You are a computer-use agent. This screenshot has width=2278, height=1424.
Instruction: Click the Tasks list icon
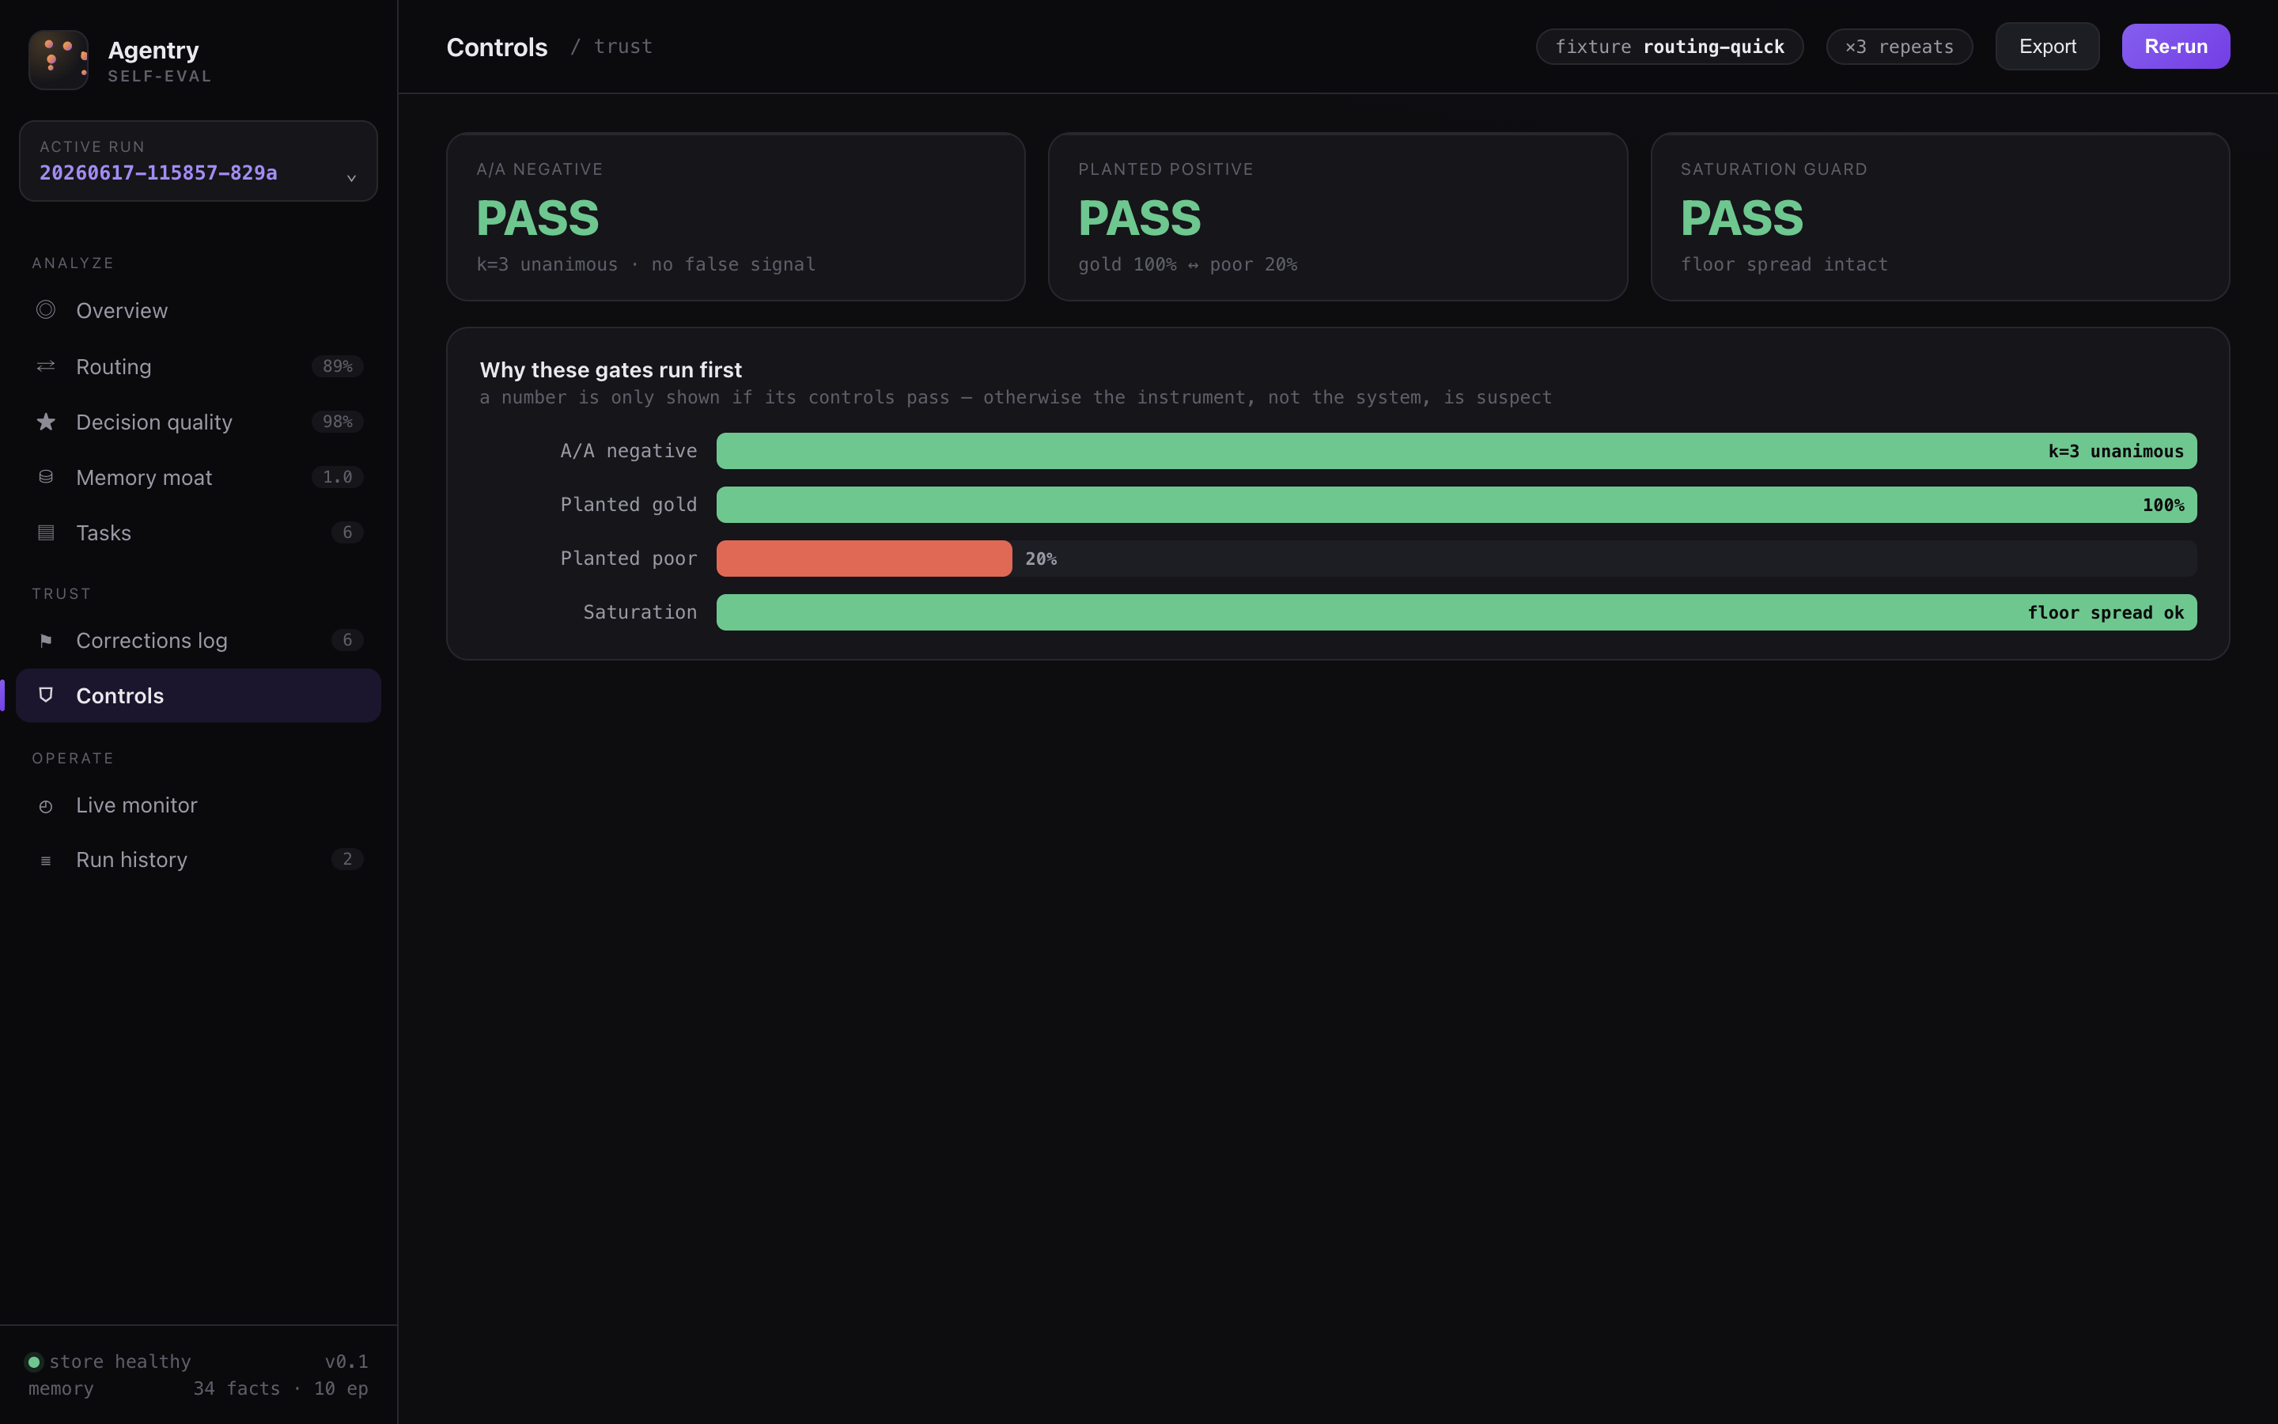[45, 532]
